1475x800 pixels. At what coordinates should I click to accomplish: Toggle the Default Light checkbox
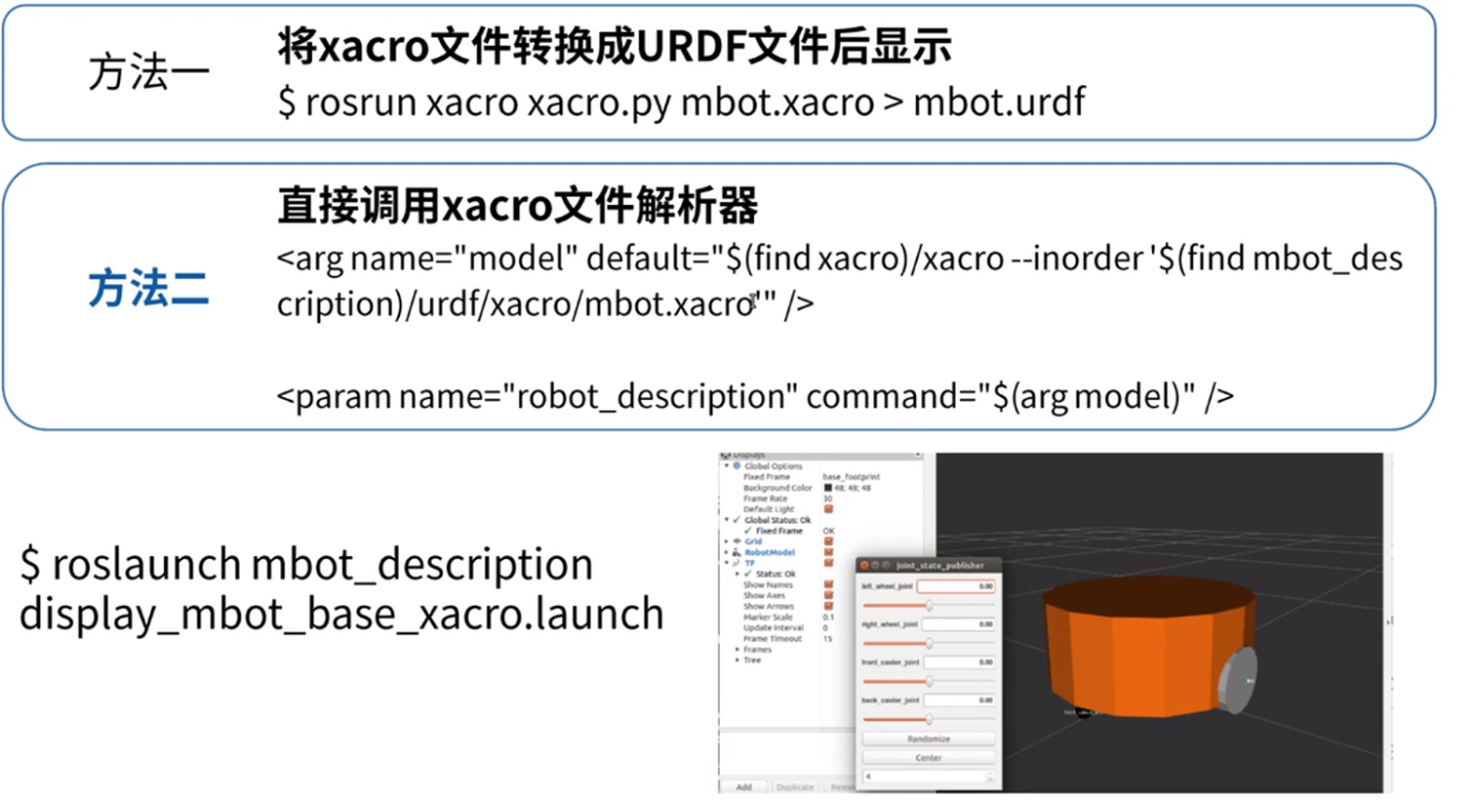[x=828, y=508]
